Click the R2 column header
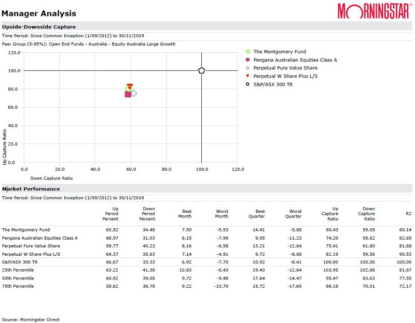 [x=408, y=214]
